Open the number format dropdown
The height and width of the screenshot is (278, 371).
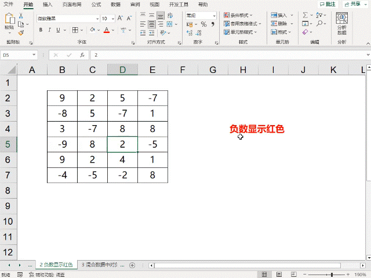click(214, 16)
